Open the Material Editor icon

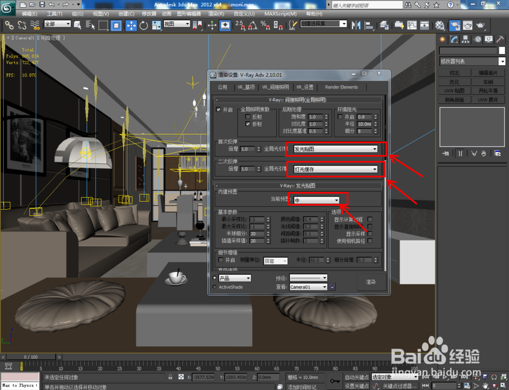click(x=440, y=25)
